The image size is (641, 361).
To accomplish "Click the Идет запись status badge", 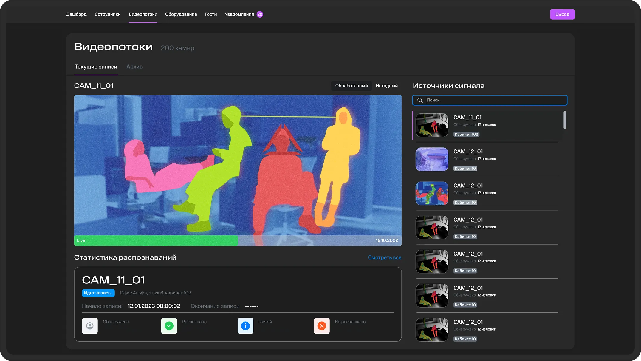I will (98, 293).
